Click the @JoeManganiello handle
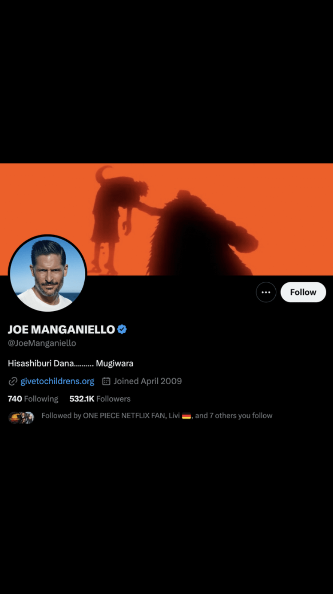 pyautogui.click(x=42, y=343)
